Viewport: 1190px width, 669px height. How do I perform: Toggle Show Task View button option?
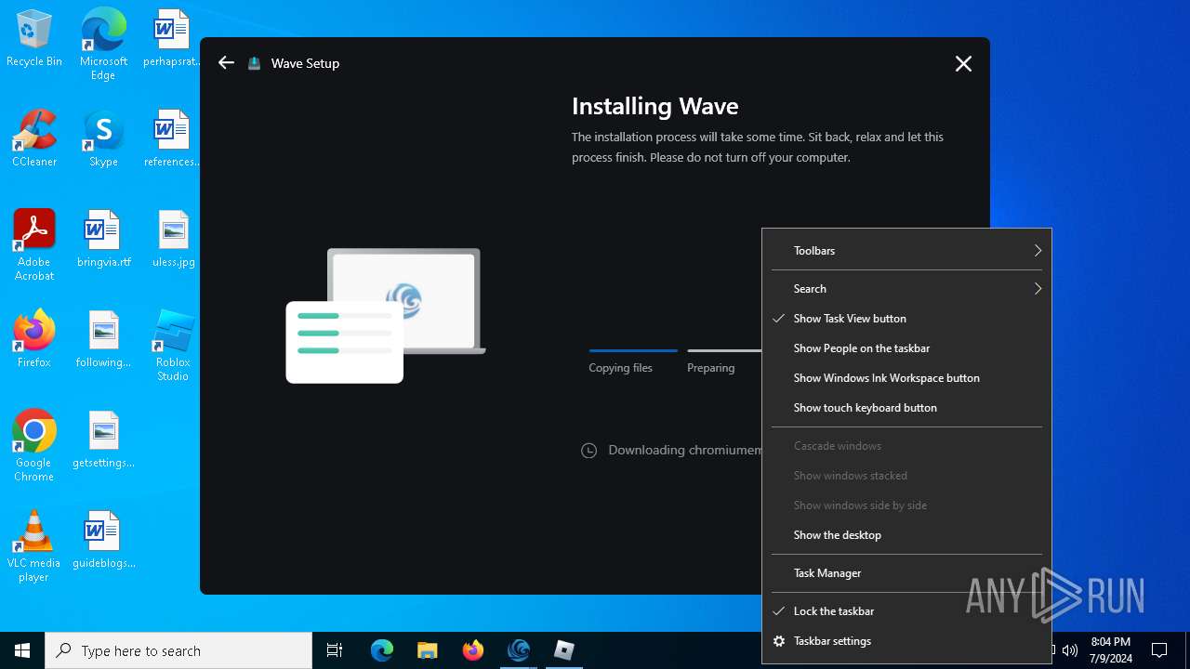point(906,319)
